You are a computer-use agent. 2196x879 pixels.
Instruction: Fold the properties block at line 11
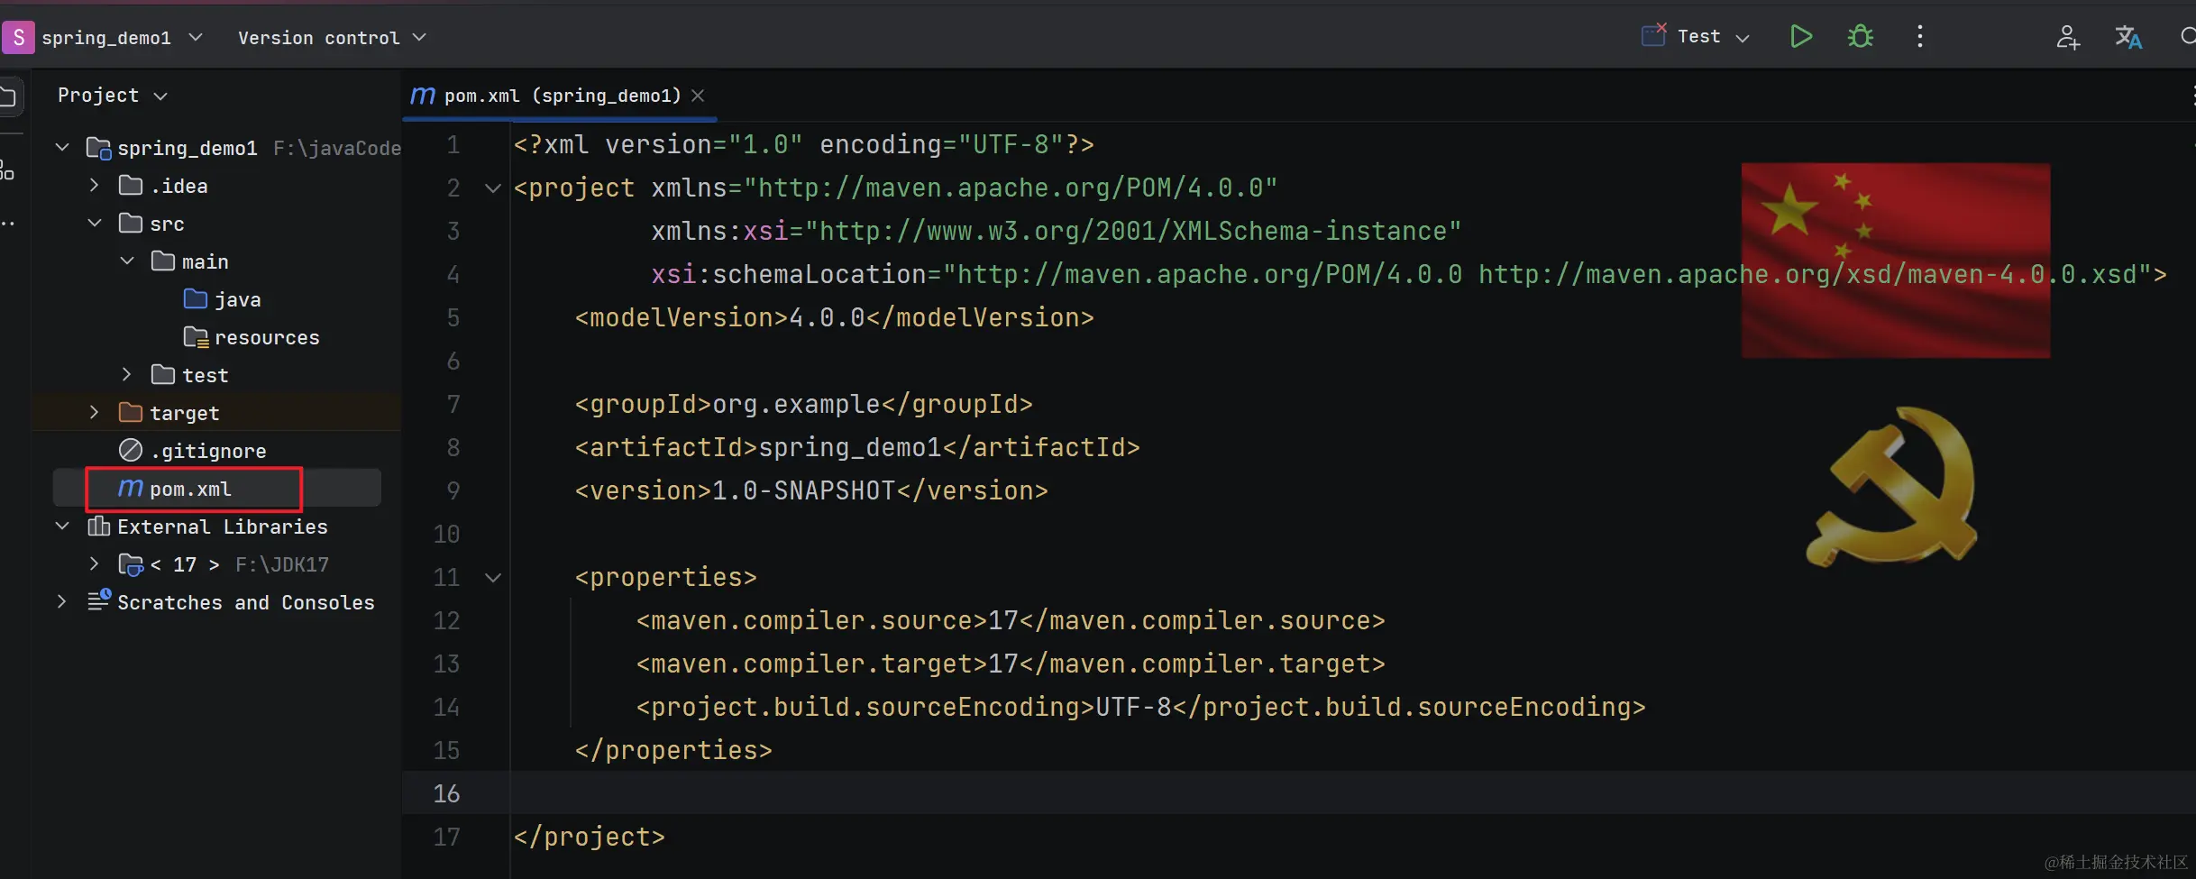[493, 578]
